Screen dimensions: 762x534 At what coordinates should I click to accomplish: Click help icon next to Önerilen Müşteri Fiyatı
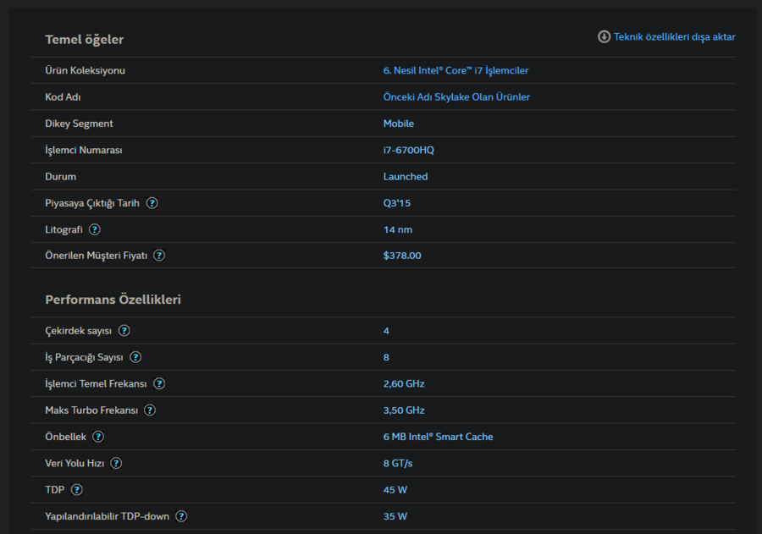pos(159,256)
